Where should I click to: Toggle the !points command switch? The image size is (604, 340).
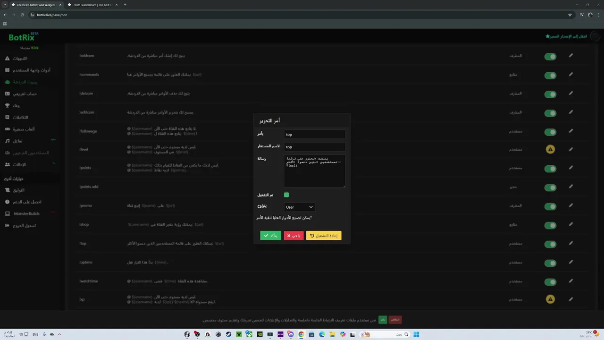point(550,169)
